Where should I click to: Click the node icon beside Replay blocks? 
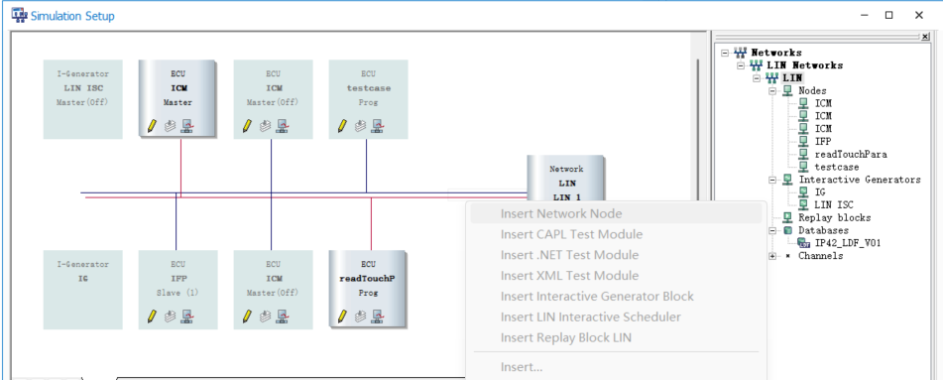coord(788,218)
